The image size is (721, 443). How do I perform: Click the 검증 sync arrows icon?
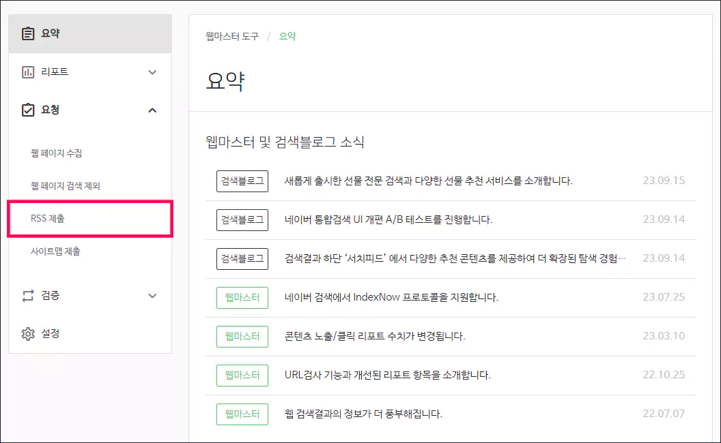point(27,295)
